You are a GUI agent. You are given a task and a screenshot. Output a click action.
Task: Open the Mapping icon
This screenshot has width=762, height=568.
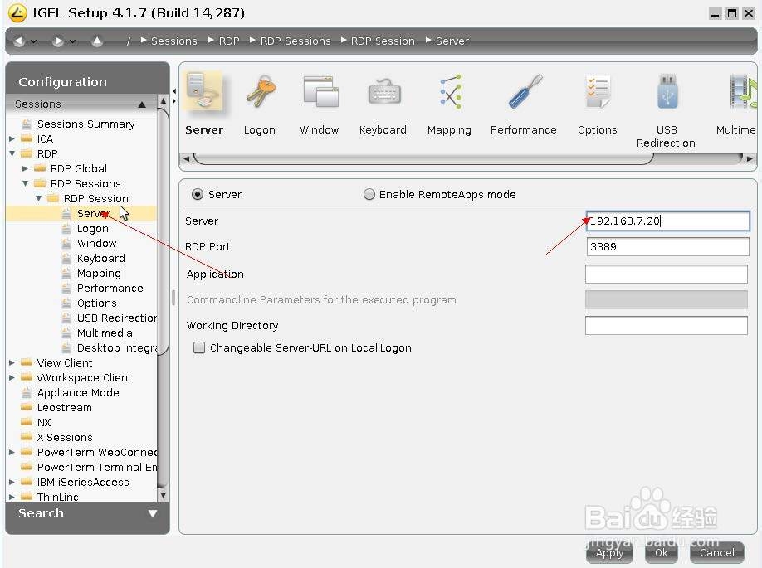click(x=451, y=91)
